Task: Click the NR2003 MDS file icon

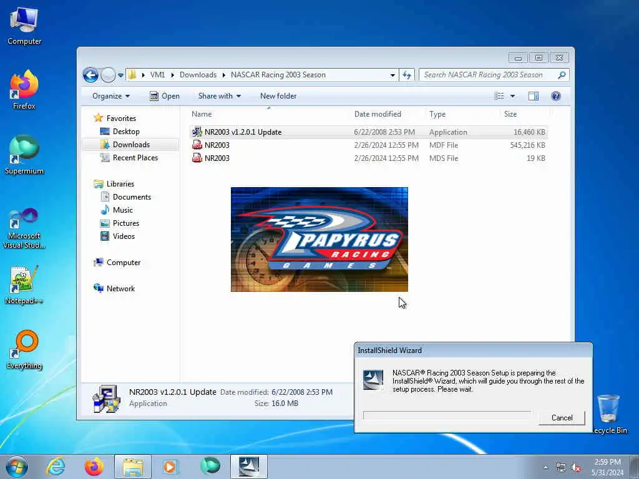Action: [197, 158]
